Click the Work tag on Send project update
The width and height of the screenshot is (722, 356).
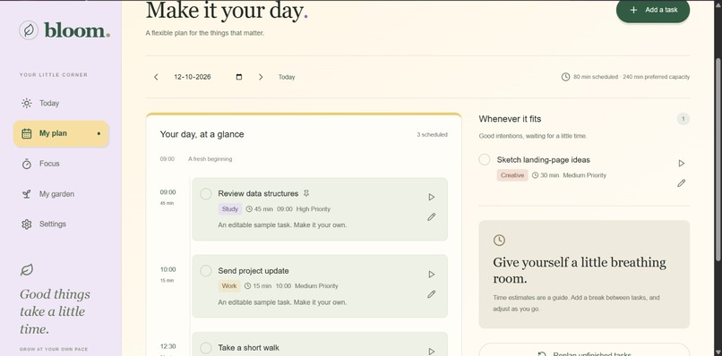click(x=229, y=286)
